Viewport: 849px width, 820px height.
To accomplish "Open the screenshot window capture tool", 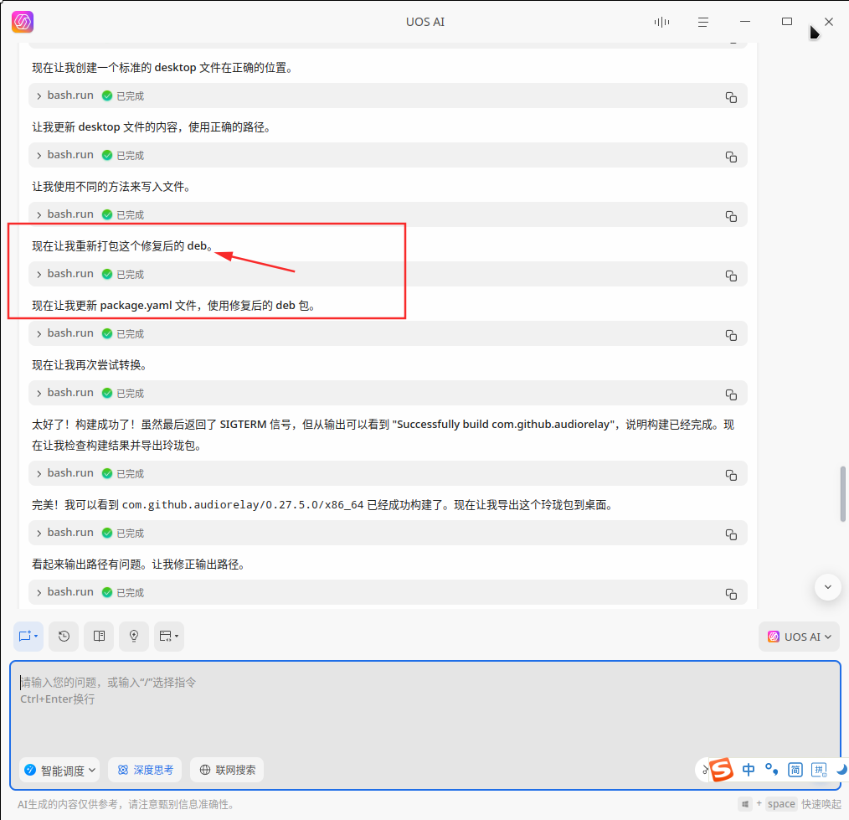I will [x=169, y=636].
